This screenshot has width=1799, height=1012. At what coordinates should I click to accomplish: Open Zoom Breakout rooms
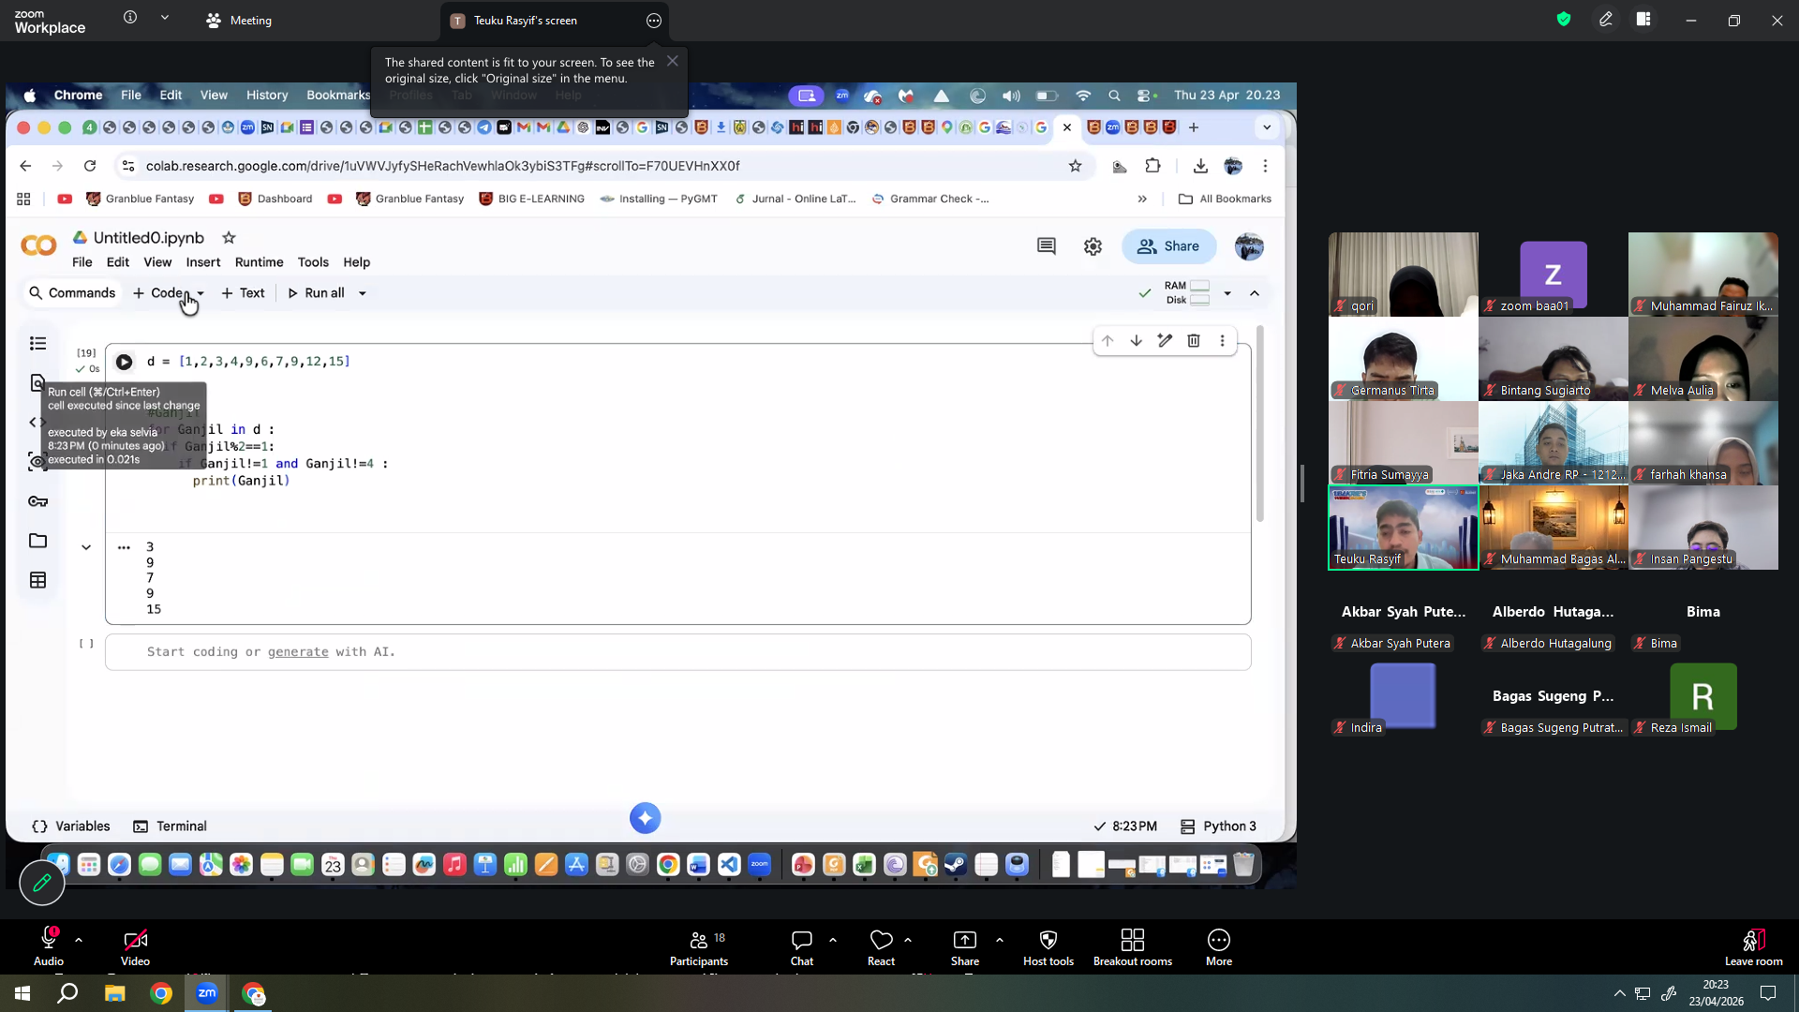[1133, 947]
